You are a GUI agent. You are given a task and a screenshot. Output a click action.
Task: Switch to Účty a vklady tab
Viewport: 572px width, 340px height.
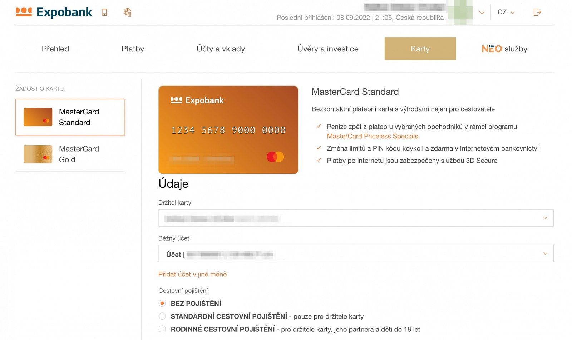(221, 49)
